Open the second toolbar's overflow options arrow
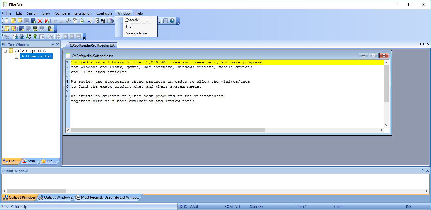Screen dimensions: 431x210 click(x=56, y=29)
